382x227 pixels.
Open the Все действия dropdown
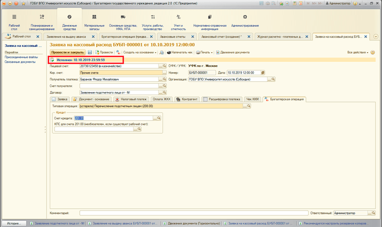pyautogui.click(x=357, y=53)
